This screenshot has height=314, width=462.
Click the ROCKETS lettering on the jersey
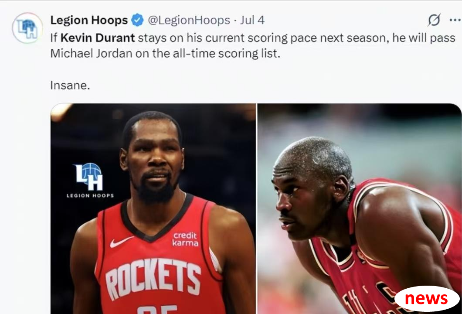tap(153, 279)
